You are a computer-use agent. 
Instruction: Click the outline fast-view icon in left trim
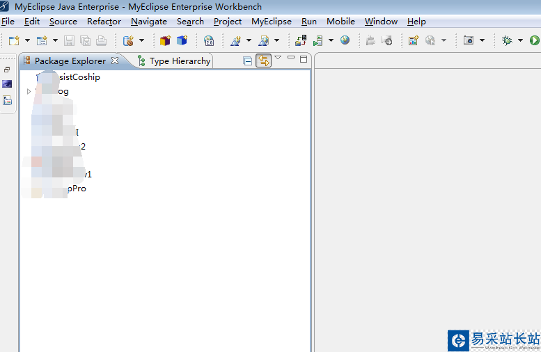tap(7, 100)
